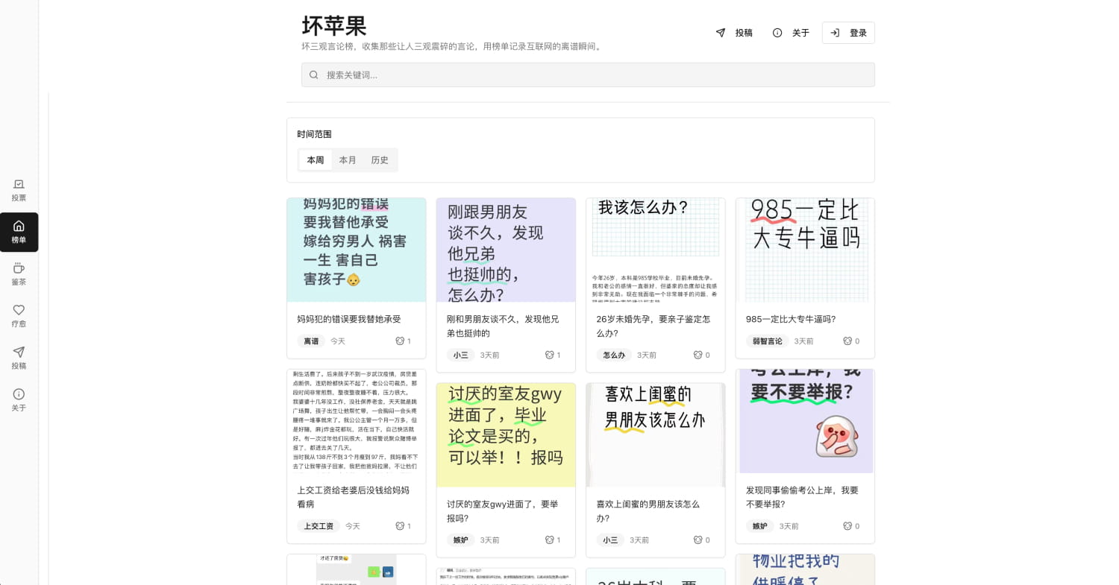Screen dimensions: 1119x585
Task: Open thumbnail of 喜欢上闺蜜的男朋友 post
Action: tap(656, 435)
